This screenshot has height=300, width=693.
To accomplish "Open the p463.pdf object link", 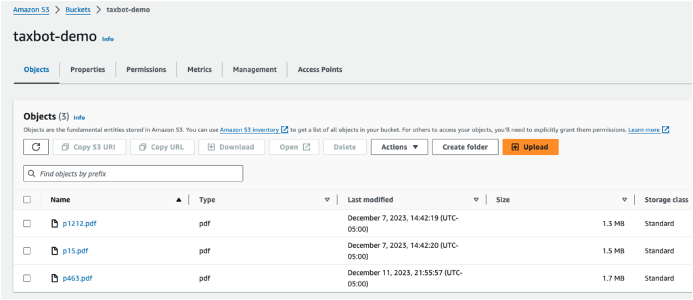I will tap(77, 278).
